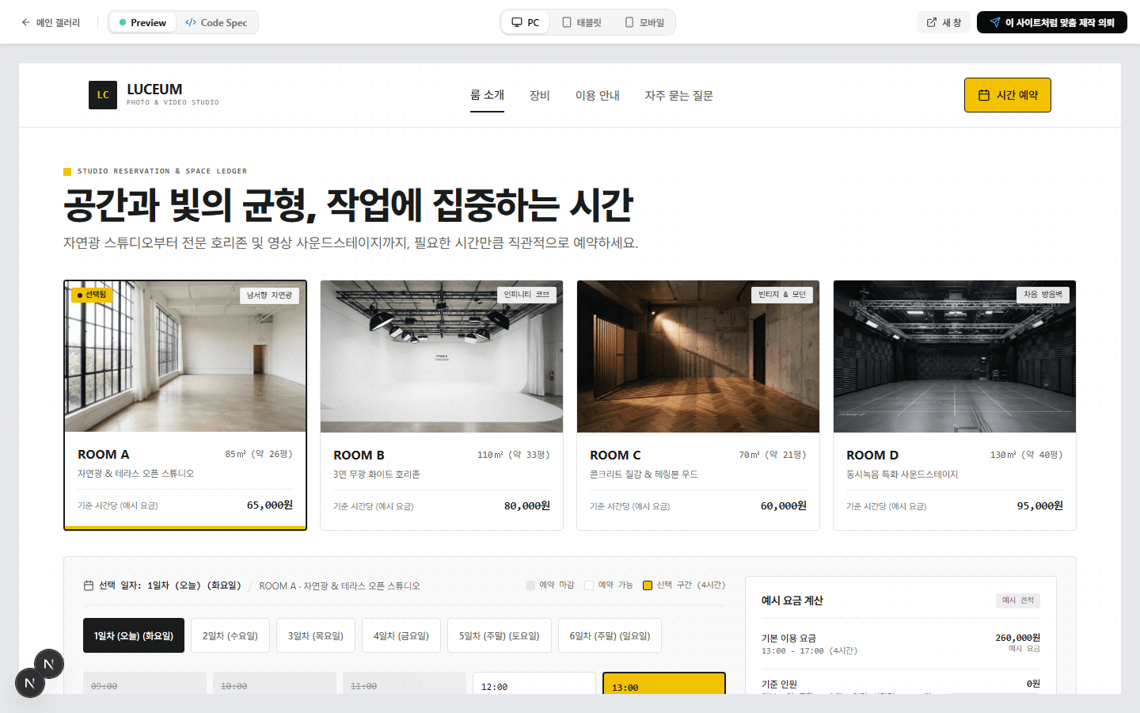Select the 1일차 (오늘) (화요일) date
The width and height of the screenshot is (1140, 713).
pyautogui.click(x=134, y=635)
